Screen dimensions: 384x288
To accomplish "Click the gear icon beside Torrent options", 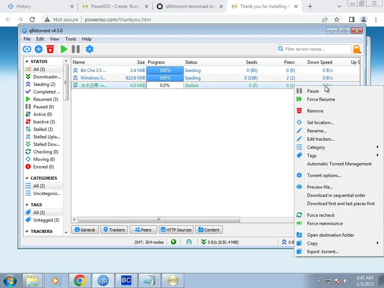I will 299,175.
